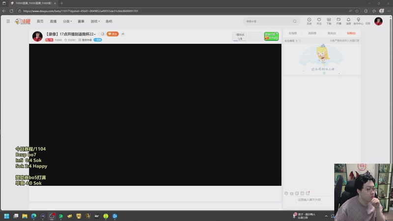This screenshot has width=393, height=221.
Task: Open the kk! app from taskbar
Action: (x=96, y=216)
